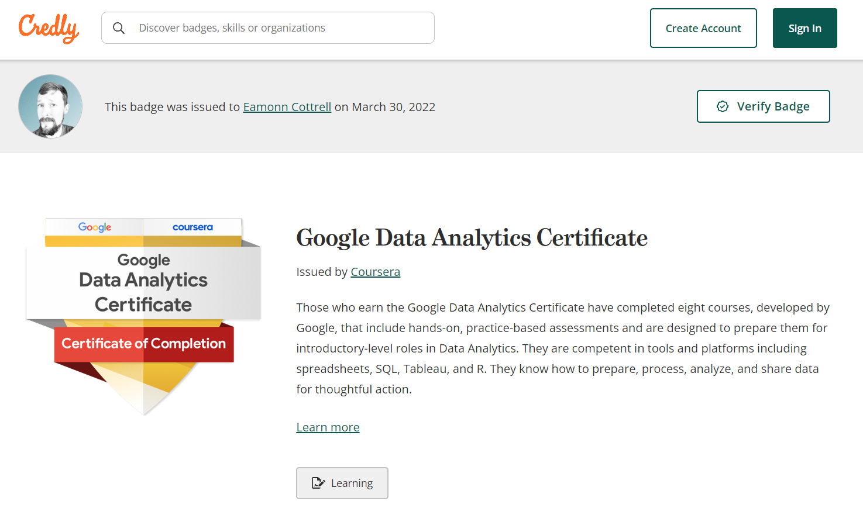Click the Google Data Analytics Certificate heading
The width and height of the screenshot is (863, 515).
pyautogui.click(x=472, y=238)
